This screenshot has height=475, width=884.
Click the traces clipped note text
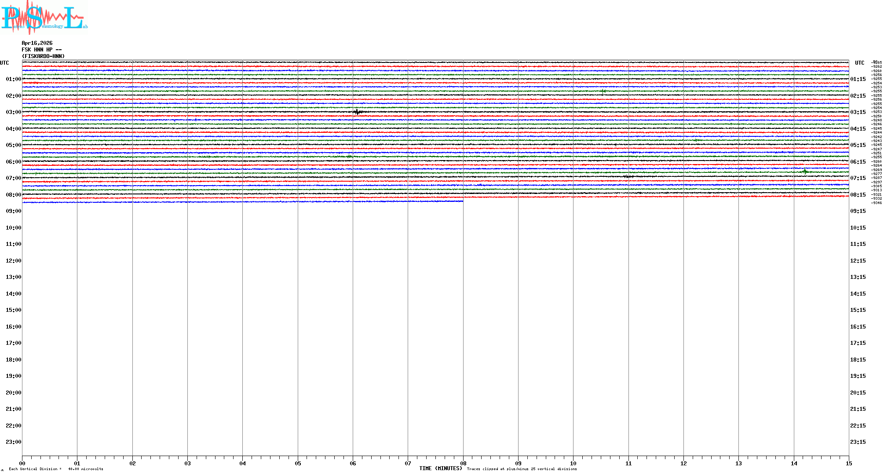pos(522,469)
